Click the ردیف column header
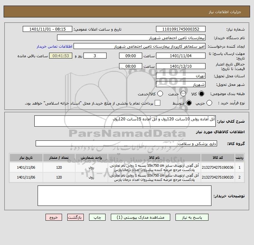 (x=239, y=158)
